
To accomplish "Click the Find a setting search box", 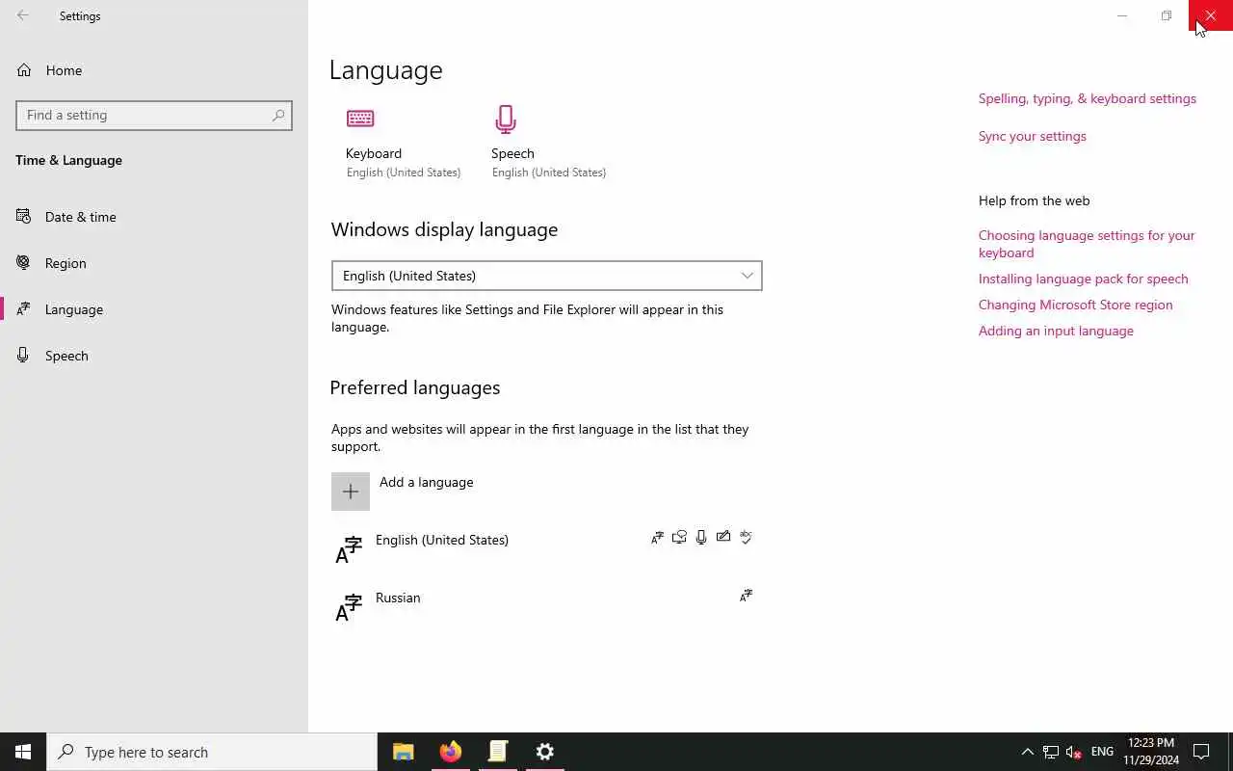I will 154,115.
